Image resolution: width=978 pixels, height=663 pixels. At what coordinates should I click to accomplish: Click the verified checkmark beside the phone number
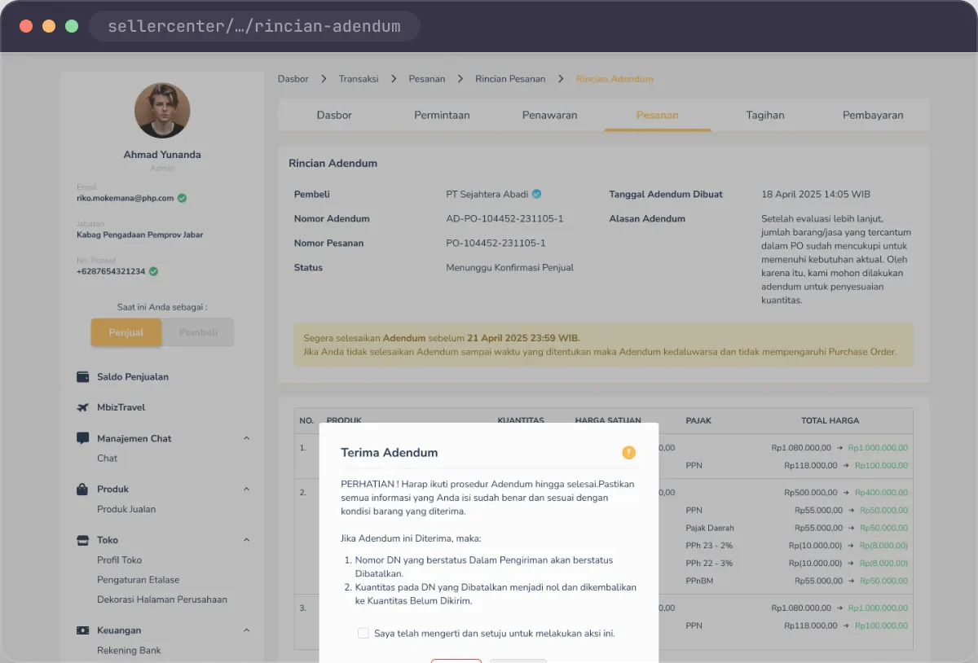[x=153, y=271]
